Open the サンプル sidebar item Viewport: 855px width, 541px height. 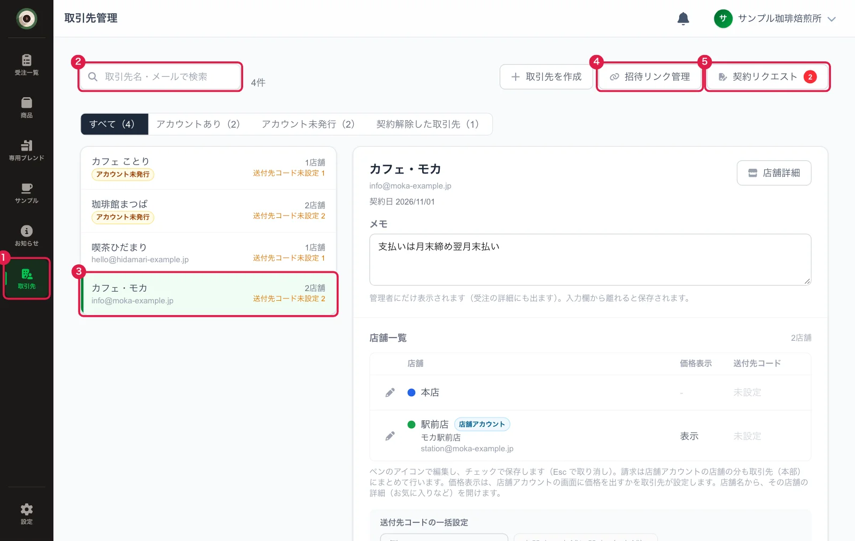pos(26,193)
